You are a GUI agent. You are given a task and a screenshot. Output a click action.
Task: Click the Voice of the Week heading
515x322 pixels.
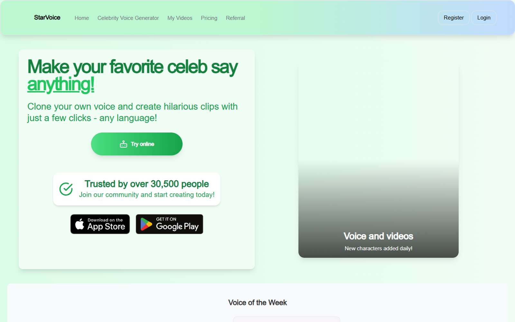coord(257,302)
